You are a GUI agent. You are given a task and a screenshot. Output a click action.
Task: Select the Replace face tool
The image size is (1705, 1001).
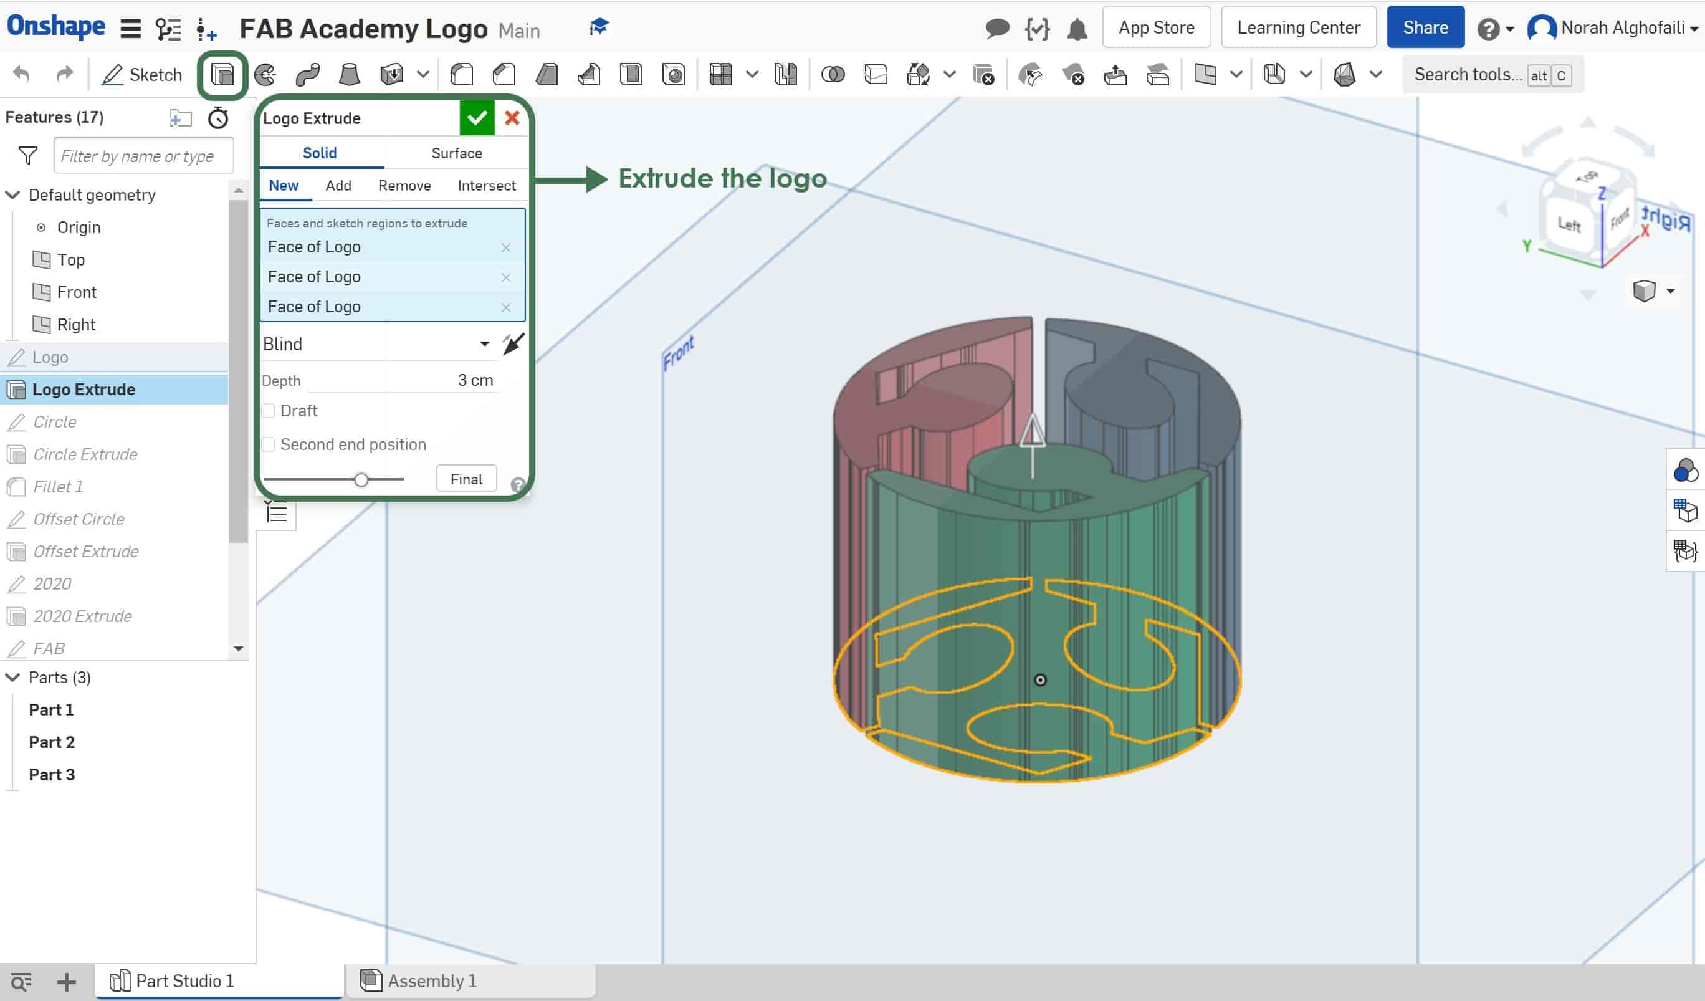pyautogui.click(x=1158, y=74)
